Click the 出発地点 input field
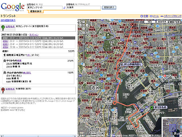Viewport: 182px width, 137px height. [x=44, y=8]
